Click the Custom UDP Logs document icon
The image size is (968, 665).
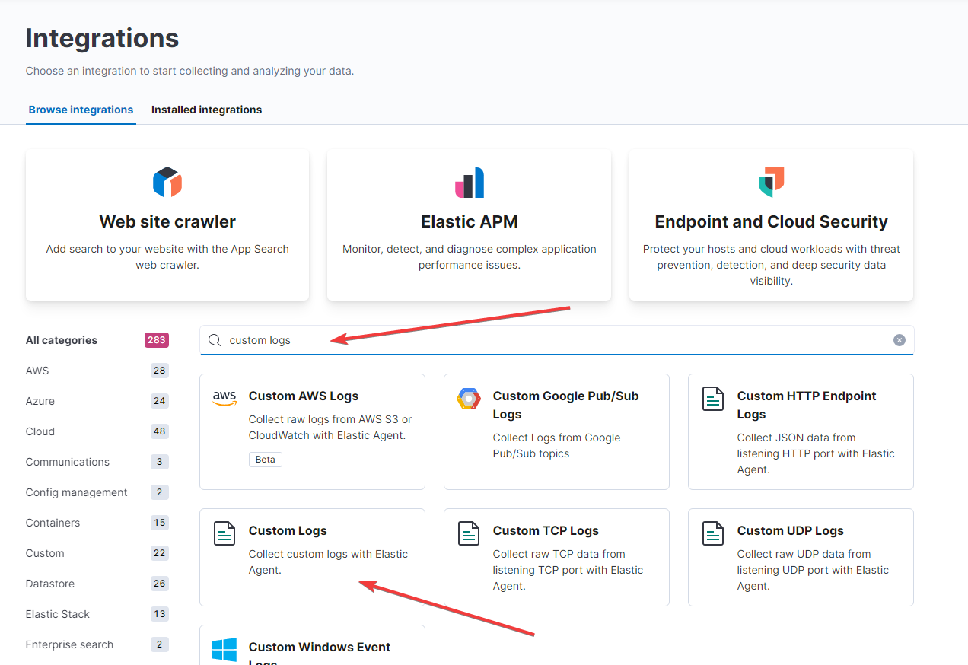(713, 533)
